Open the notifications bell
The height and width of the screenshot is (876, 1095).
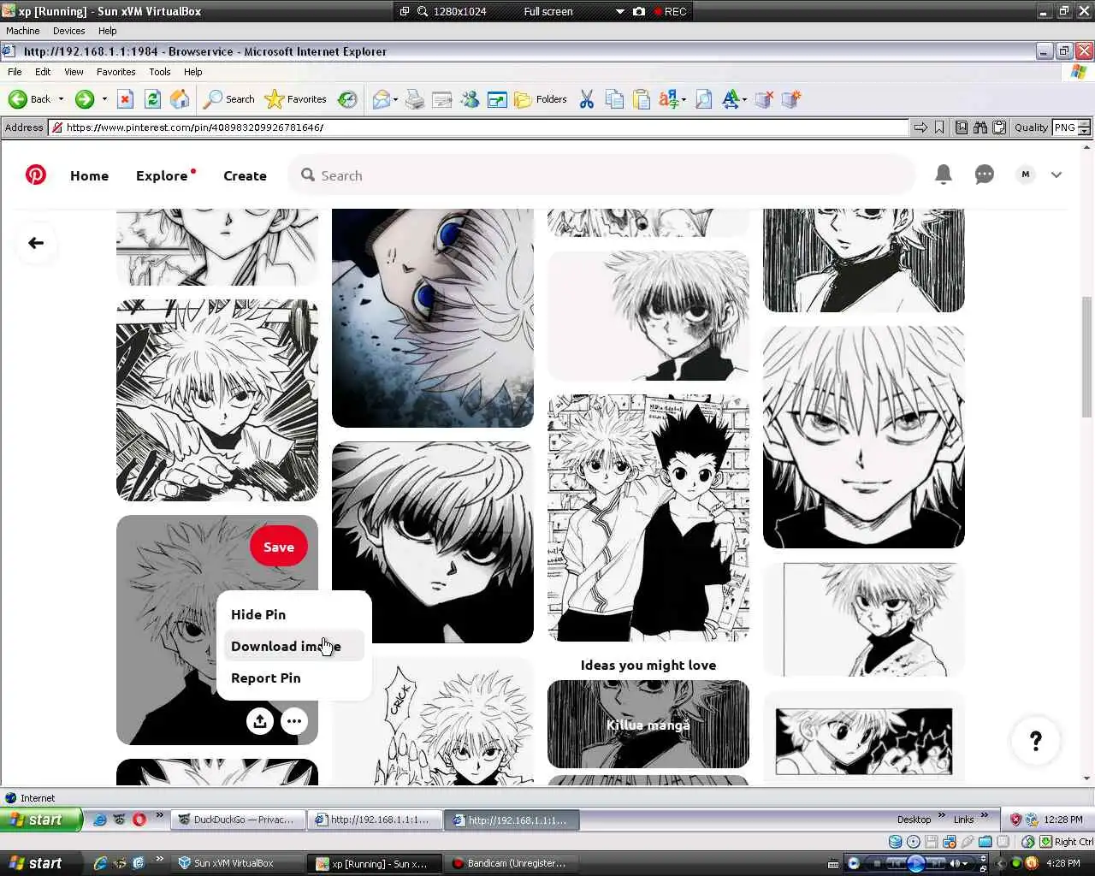coord(944,175)
